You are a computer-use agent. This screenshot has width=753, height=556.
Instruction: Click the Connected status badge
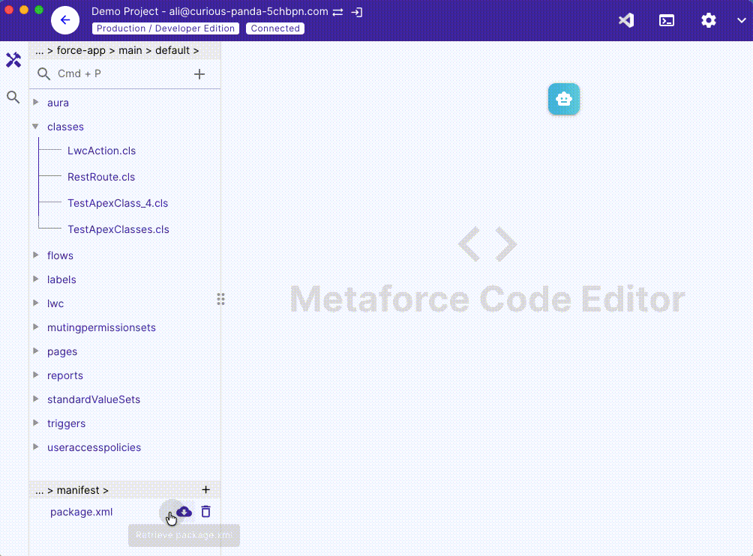(275, 28)
